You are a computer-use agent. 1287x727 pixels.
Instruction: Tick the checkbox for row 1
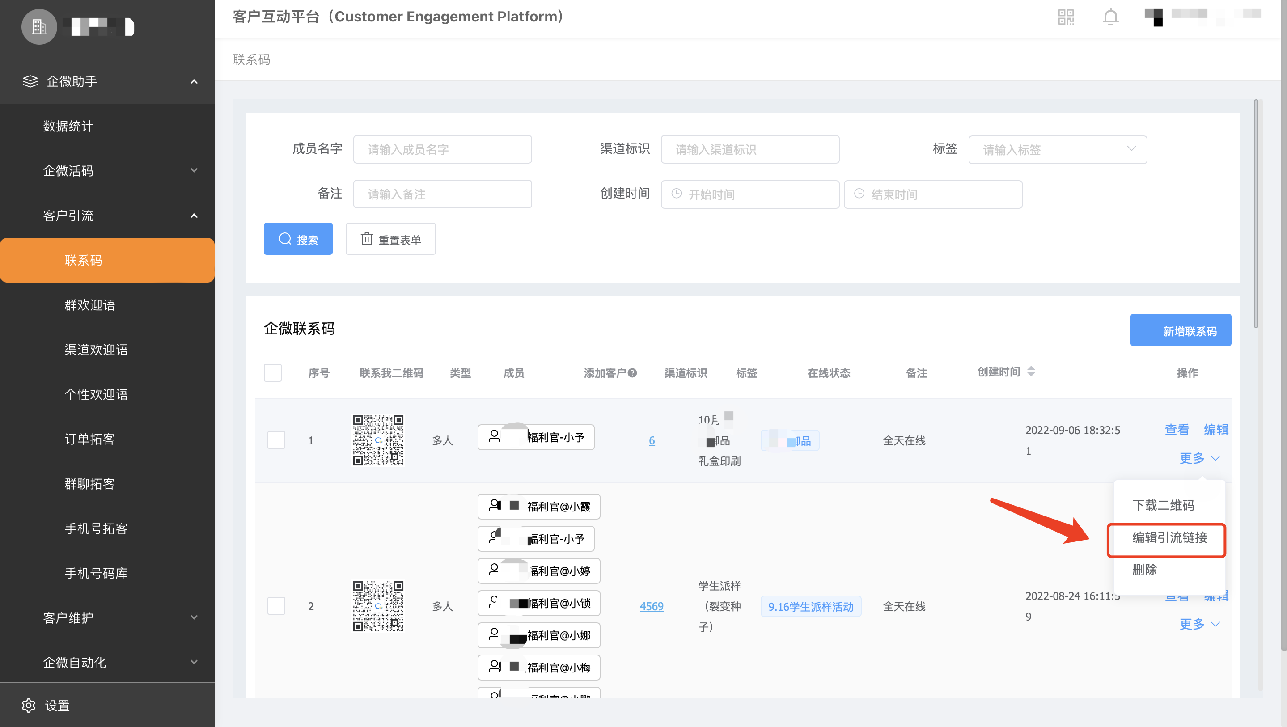(x=276, y=440)
